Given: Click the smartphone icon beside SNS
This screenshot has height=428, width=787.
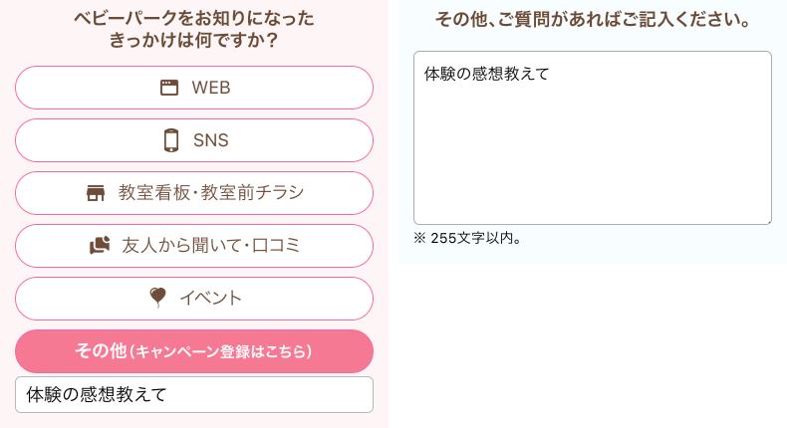Looking at the screenshot, I should coord(170,140).
